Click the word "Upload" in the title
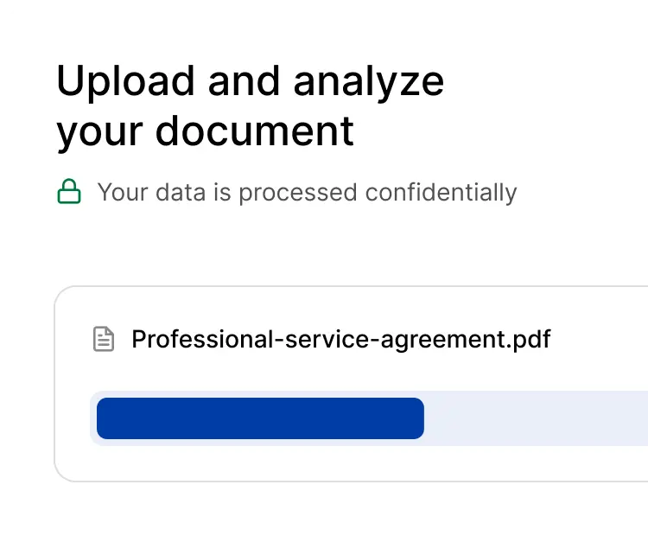 125,82
